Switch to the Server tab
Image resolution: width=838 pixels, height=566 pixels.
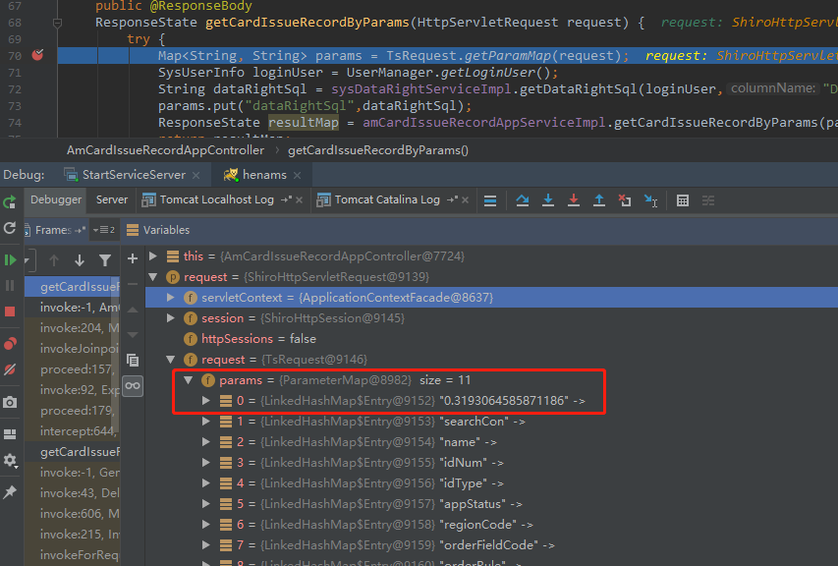coord(111,199)
